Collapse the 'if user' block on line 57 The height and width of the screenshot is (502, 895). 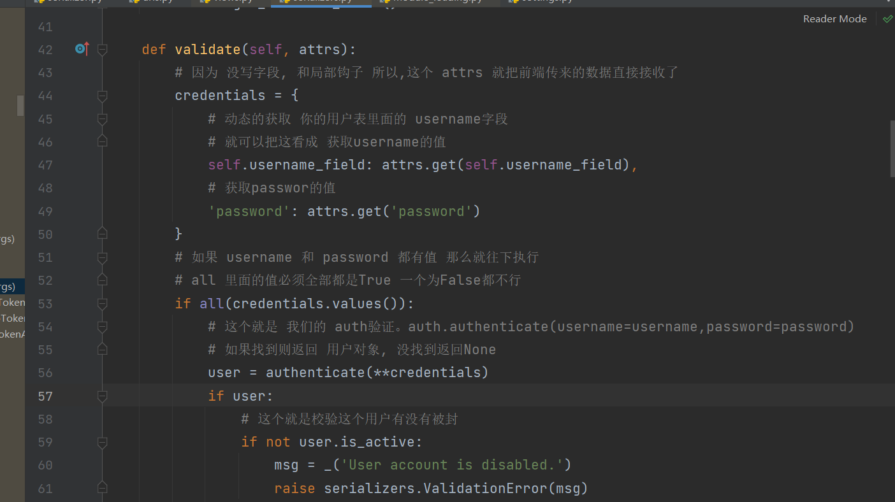coord(102,396)
